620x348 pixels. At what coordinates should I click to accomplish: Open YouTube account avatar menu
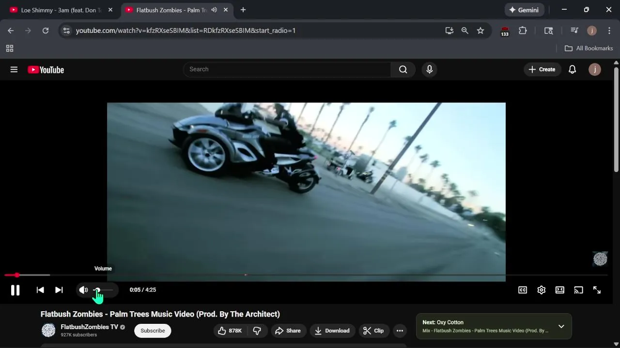tap(595, 69)
